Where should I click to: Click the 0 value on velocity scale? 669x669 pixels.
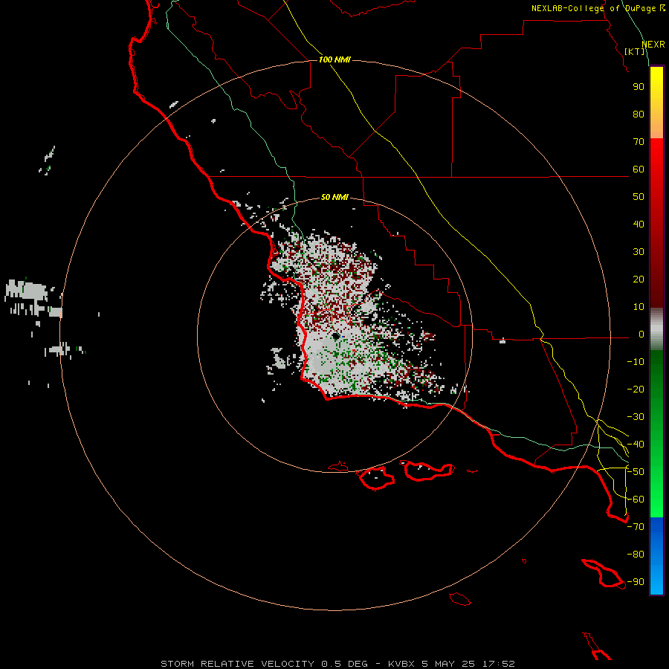pyautogui.click(x=641, y=334)
